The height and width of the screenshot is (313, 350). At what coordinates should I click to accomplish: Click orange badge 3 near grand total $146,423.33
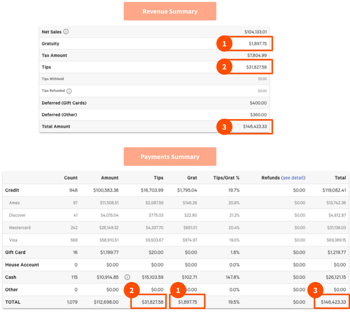pos(316,290)
